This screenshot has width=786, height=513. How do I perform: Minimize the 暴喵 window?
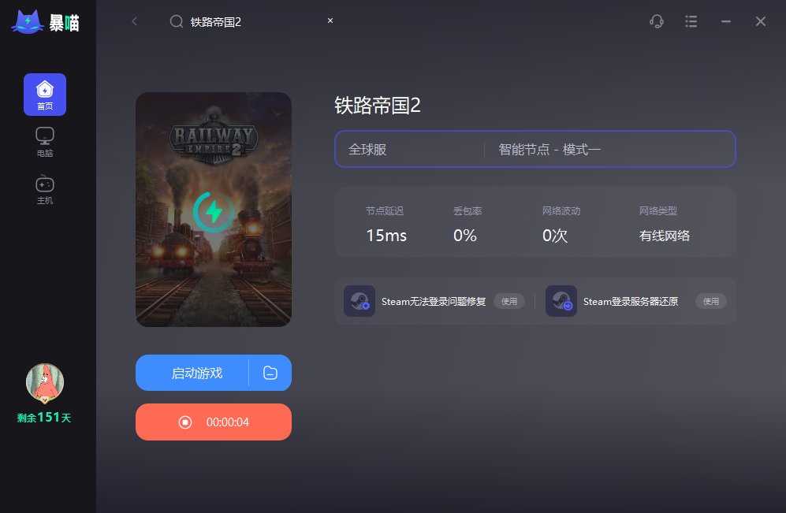coord(726,21)
